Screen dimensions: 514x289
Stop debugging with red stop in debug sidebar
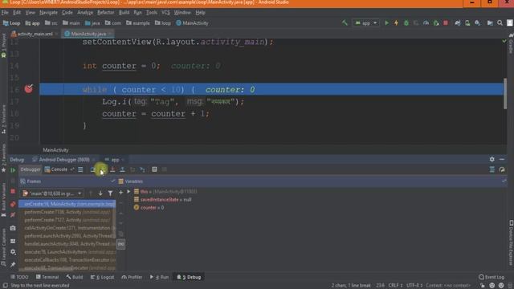(x=13, y=191)
